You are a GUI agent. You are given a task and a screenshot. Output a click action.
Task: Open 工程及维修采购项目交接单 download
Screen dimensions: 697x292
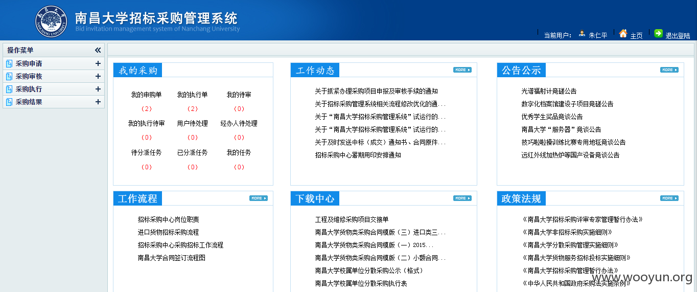352,219
